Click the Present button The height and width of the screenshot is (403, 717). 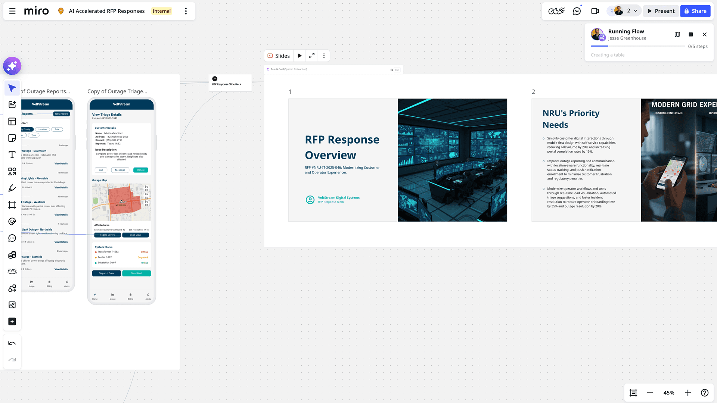click(661, 11)
